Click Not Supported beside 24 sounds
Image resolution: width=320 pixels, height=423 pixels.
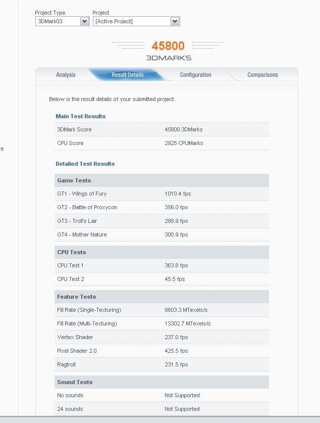[x=182, y=409]
